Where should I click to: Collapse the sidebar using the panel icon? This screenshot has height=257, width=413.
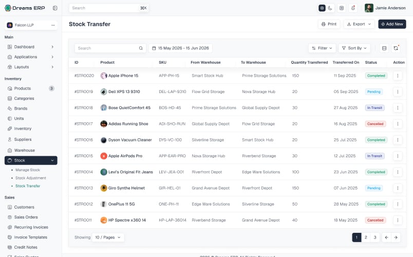(x=55, y=8)
